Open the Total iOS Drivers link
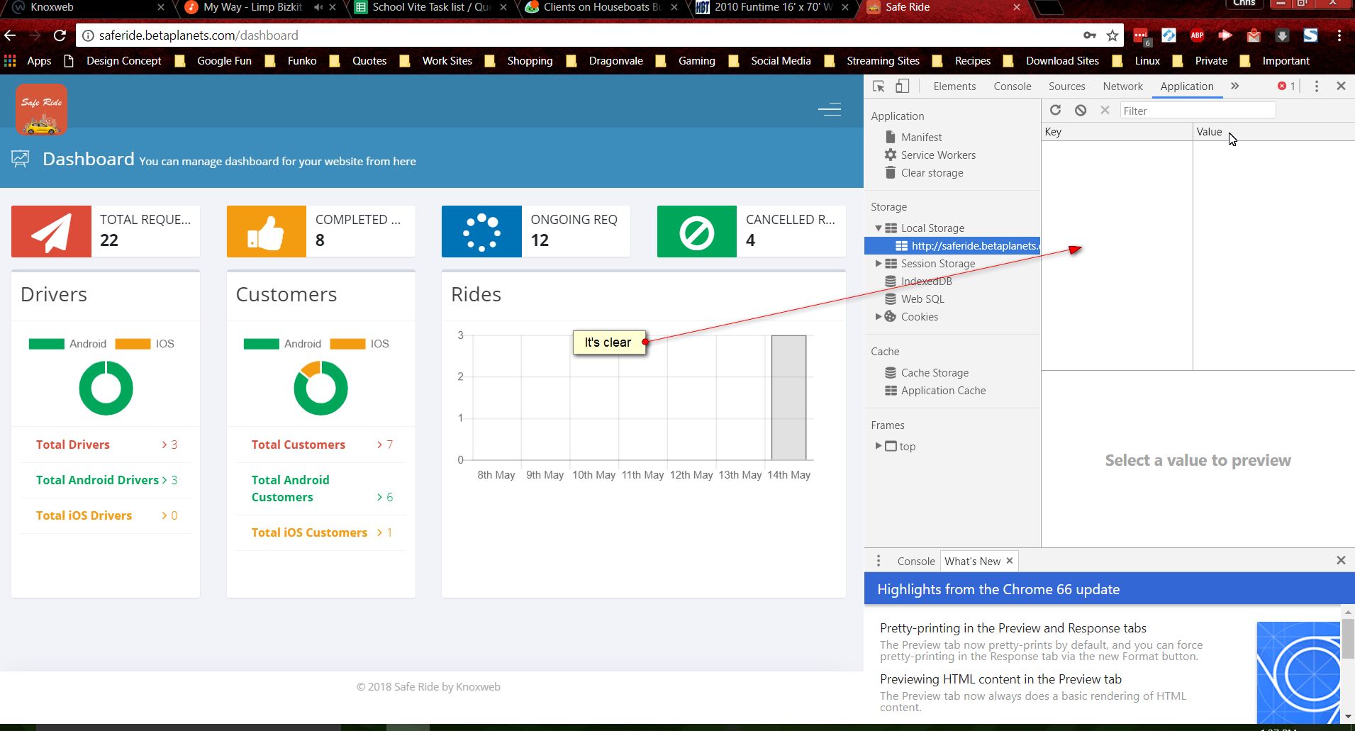 point(84,515)
